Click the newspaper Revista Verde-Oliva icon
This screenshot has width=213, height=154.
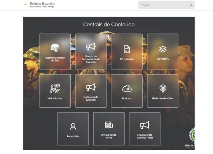[x=109, y=125]
